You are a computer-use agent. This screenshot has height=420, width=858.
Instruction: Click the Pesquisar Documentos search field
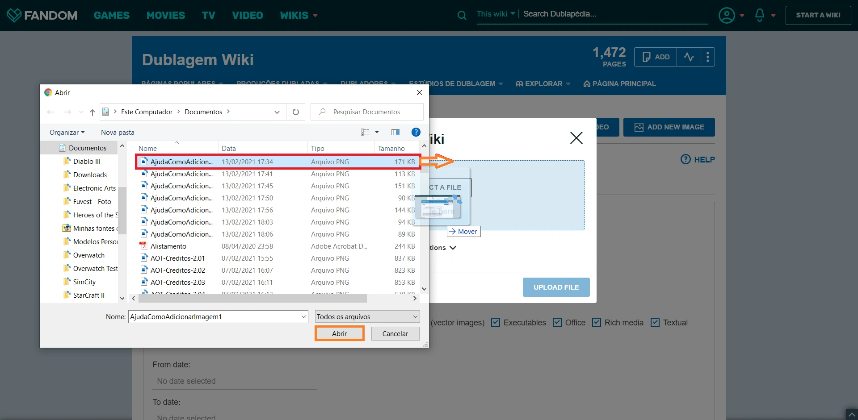pos(367,112)
